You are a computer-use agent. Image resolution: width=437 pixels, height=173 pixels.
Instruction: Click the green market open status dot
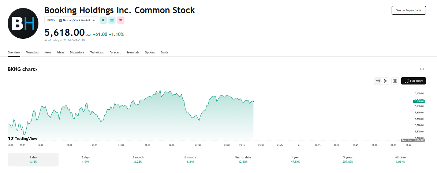103,20
